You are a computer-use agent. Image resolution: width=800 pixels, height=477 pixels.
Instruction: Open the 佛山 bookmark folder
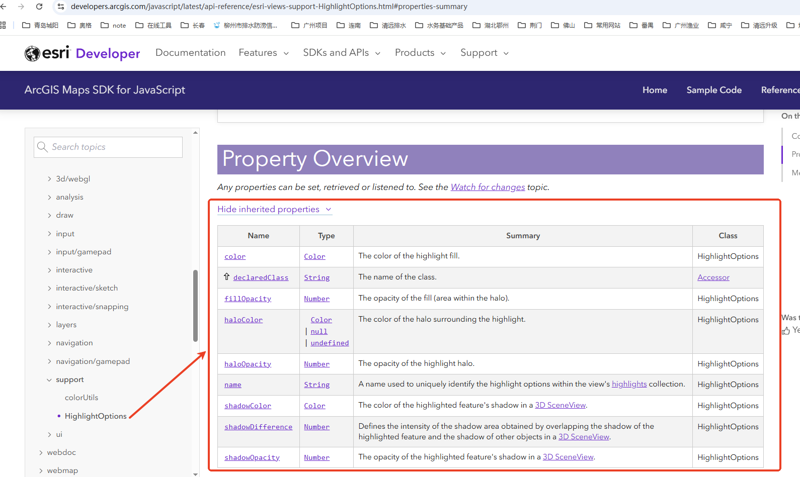pos(563,25)
